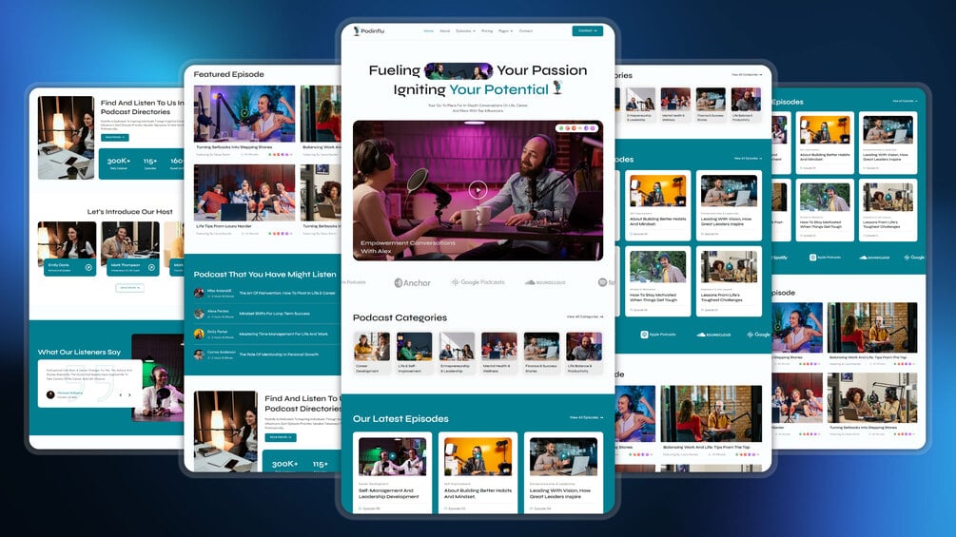The width and height of the screenshot is (956, 537).
Task: Open the Pricing nav item
Action: [x=486, y=30]
